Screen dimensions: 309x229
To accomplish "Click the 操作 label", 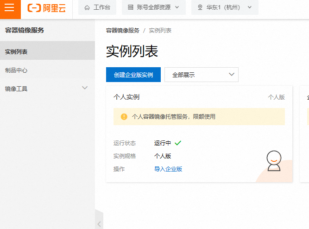I will 119,169.
